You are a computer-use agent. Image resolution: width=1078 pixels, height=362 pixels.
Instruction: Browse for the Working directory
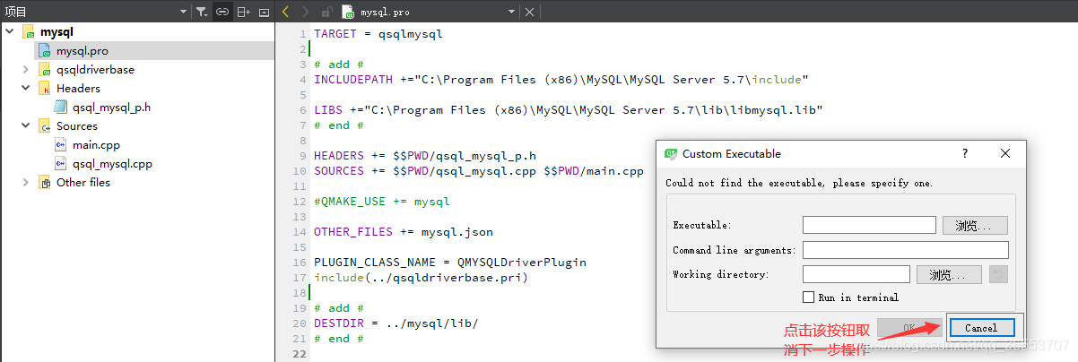pyautogui.click(x=949, y=274)
